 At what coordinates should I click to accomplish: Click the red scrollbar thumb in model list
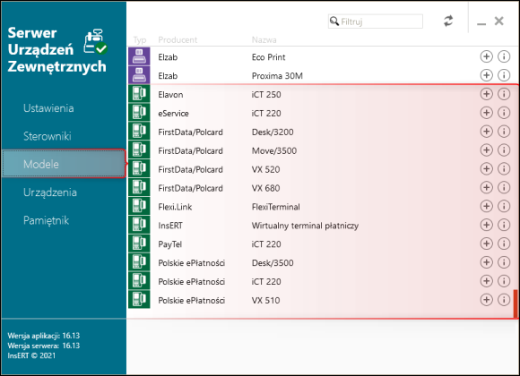tap(516, 303)
